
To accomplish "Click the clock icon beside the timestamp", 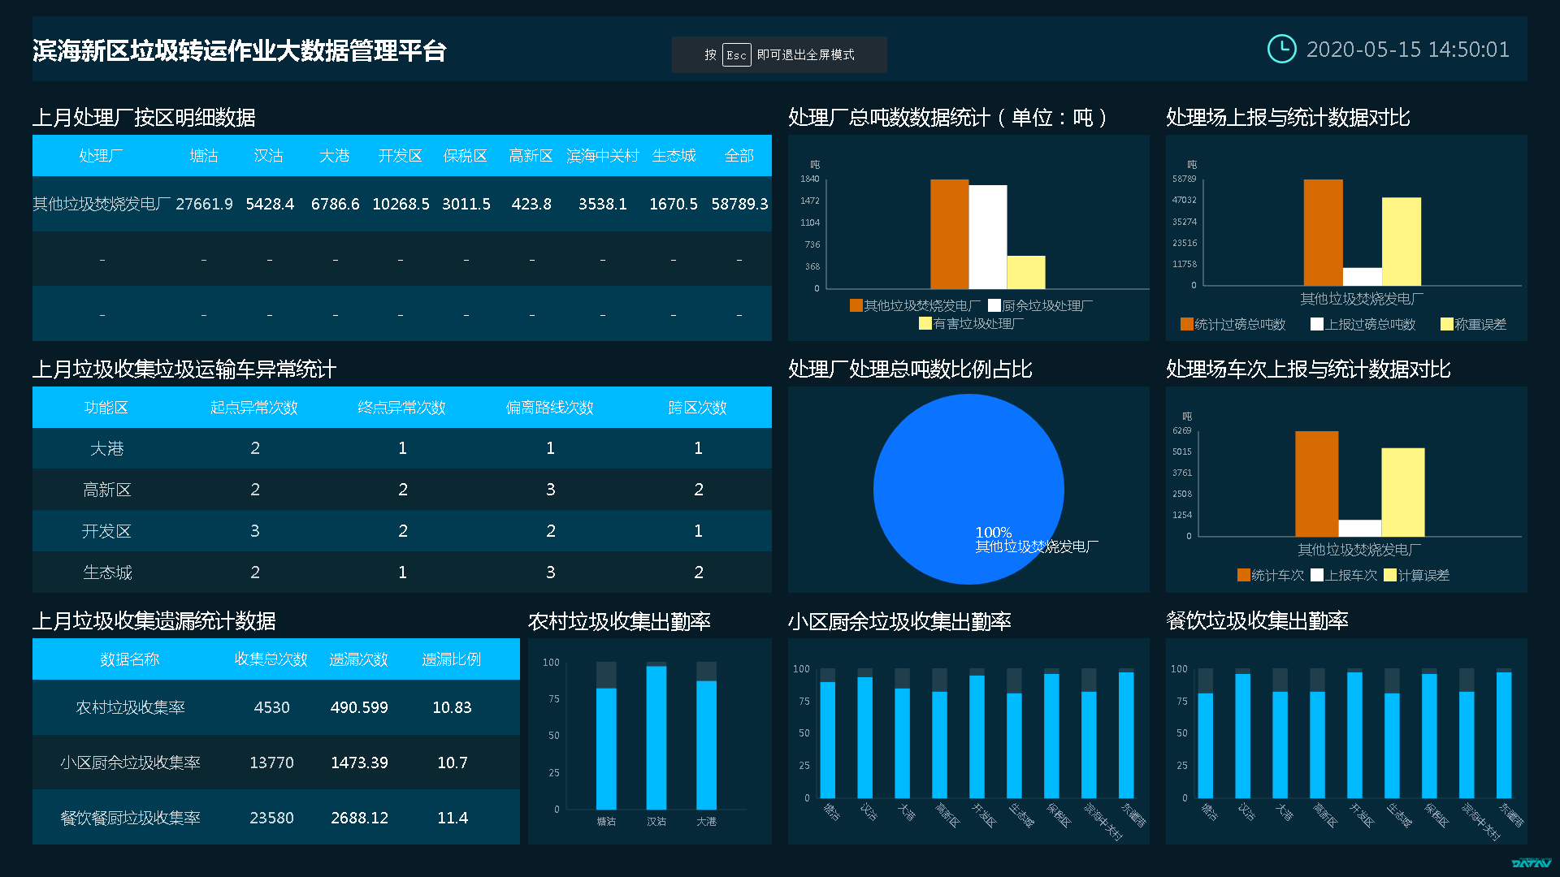I will [x=1281, y=49].
